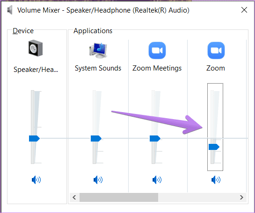Click the volume mixer title bar speaker icon
255x213 pixels.
coord(10,10)
